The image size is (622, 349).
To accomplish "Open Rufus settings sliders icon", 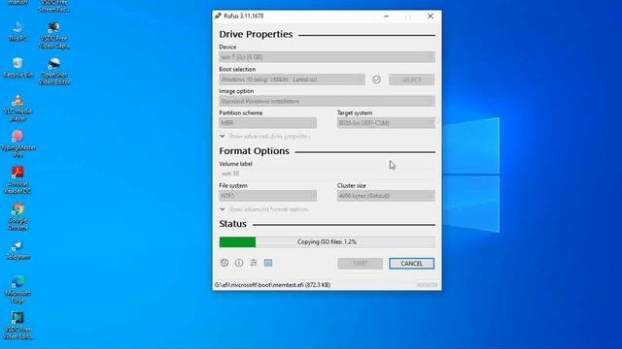I will click(x=254, y=263).
